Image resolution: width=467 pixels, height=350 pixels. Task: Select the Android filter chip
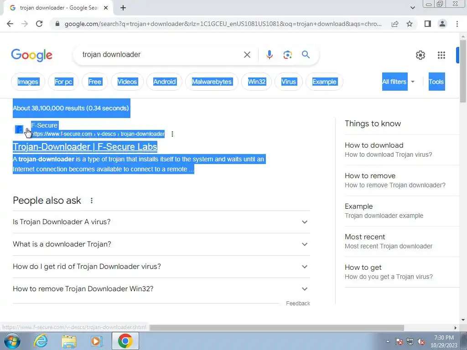click(164, 82)
